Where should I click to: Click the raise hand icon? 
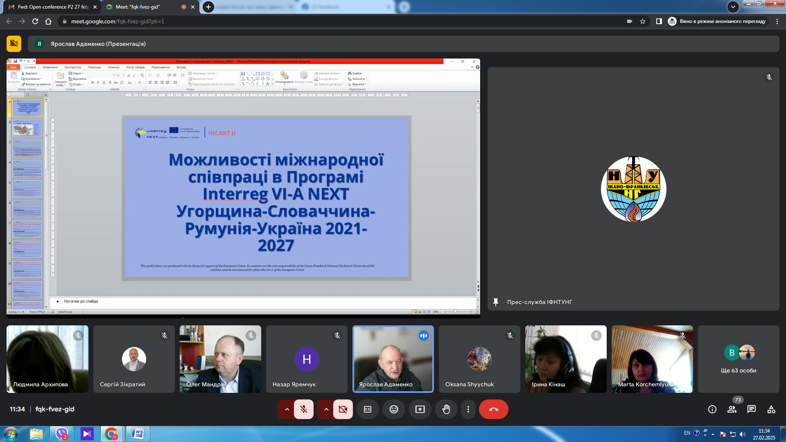pos(446,409)
